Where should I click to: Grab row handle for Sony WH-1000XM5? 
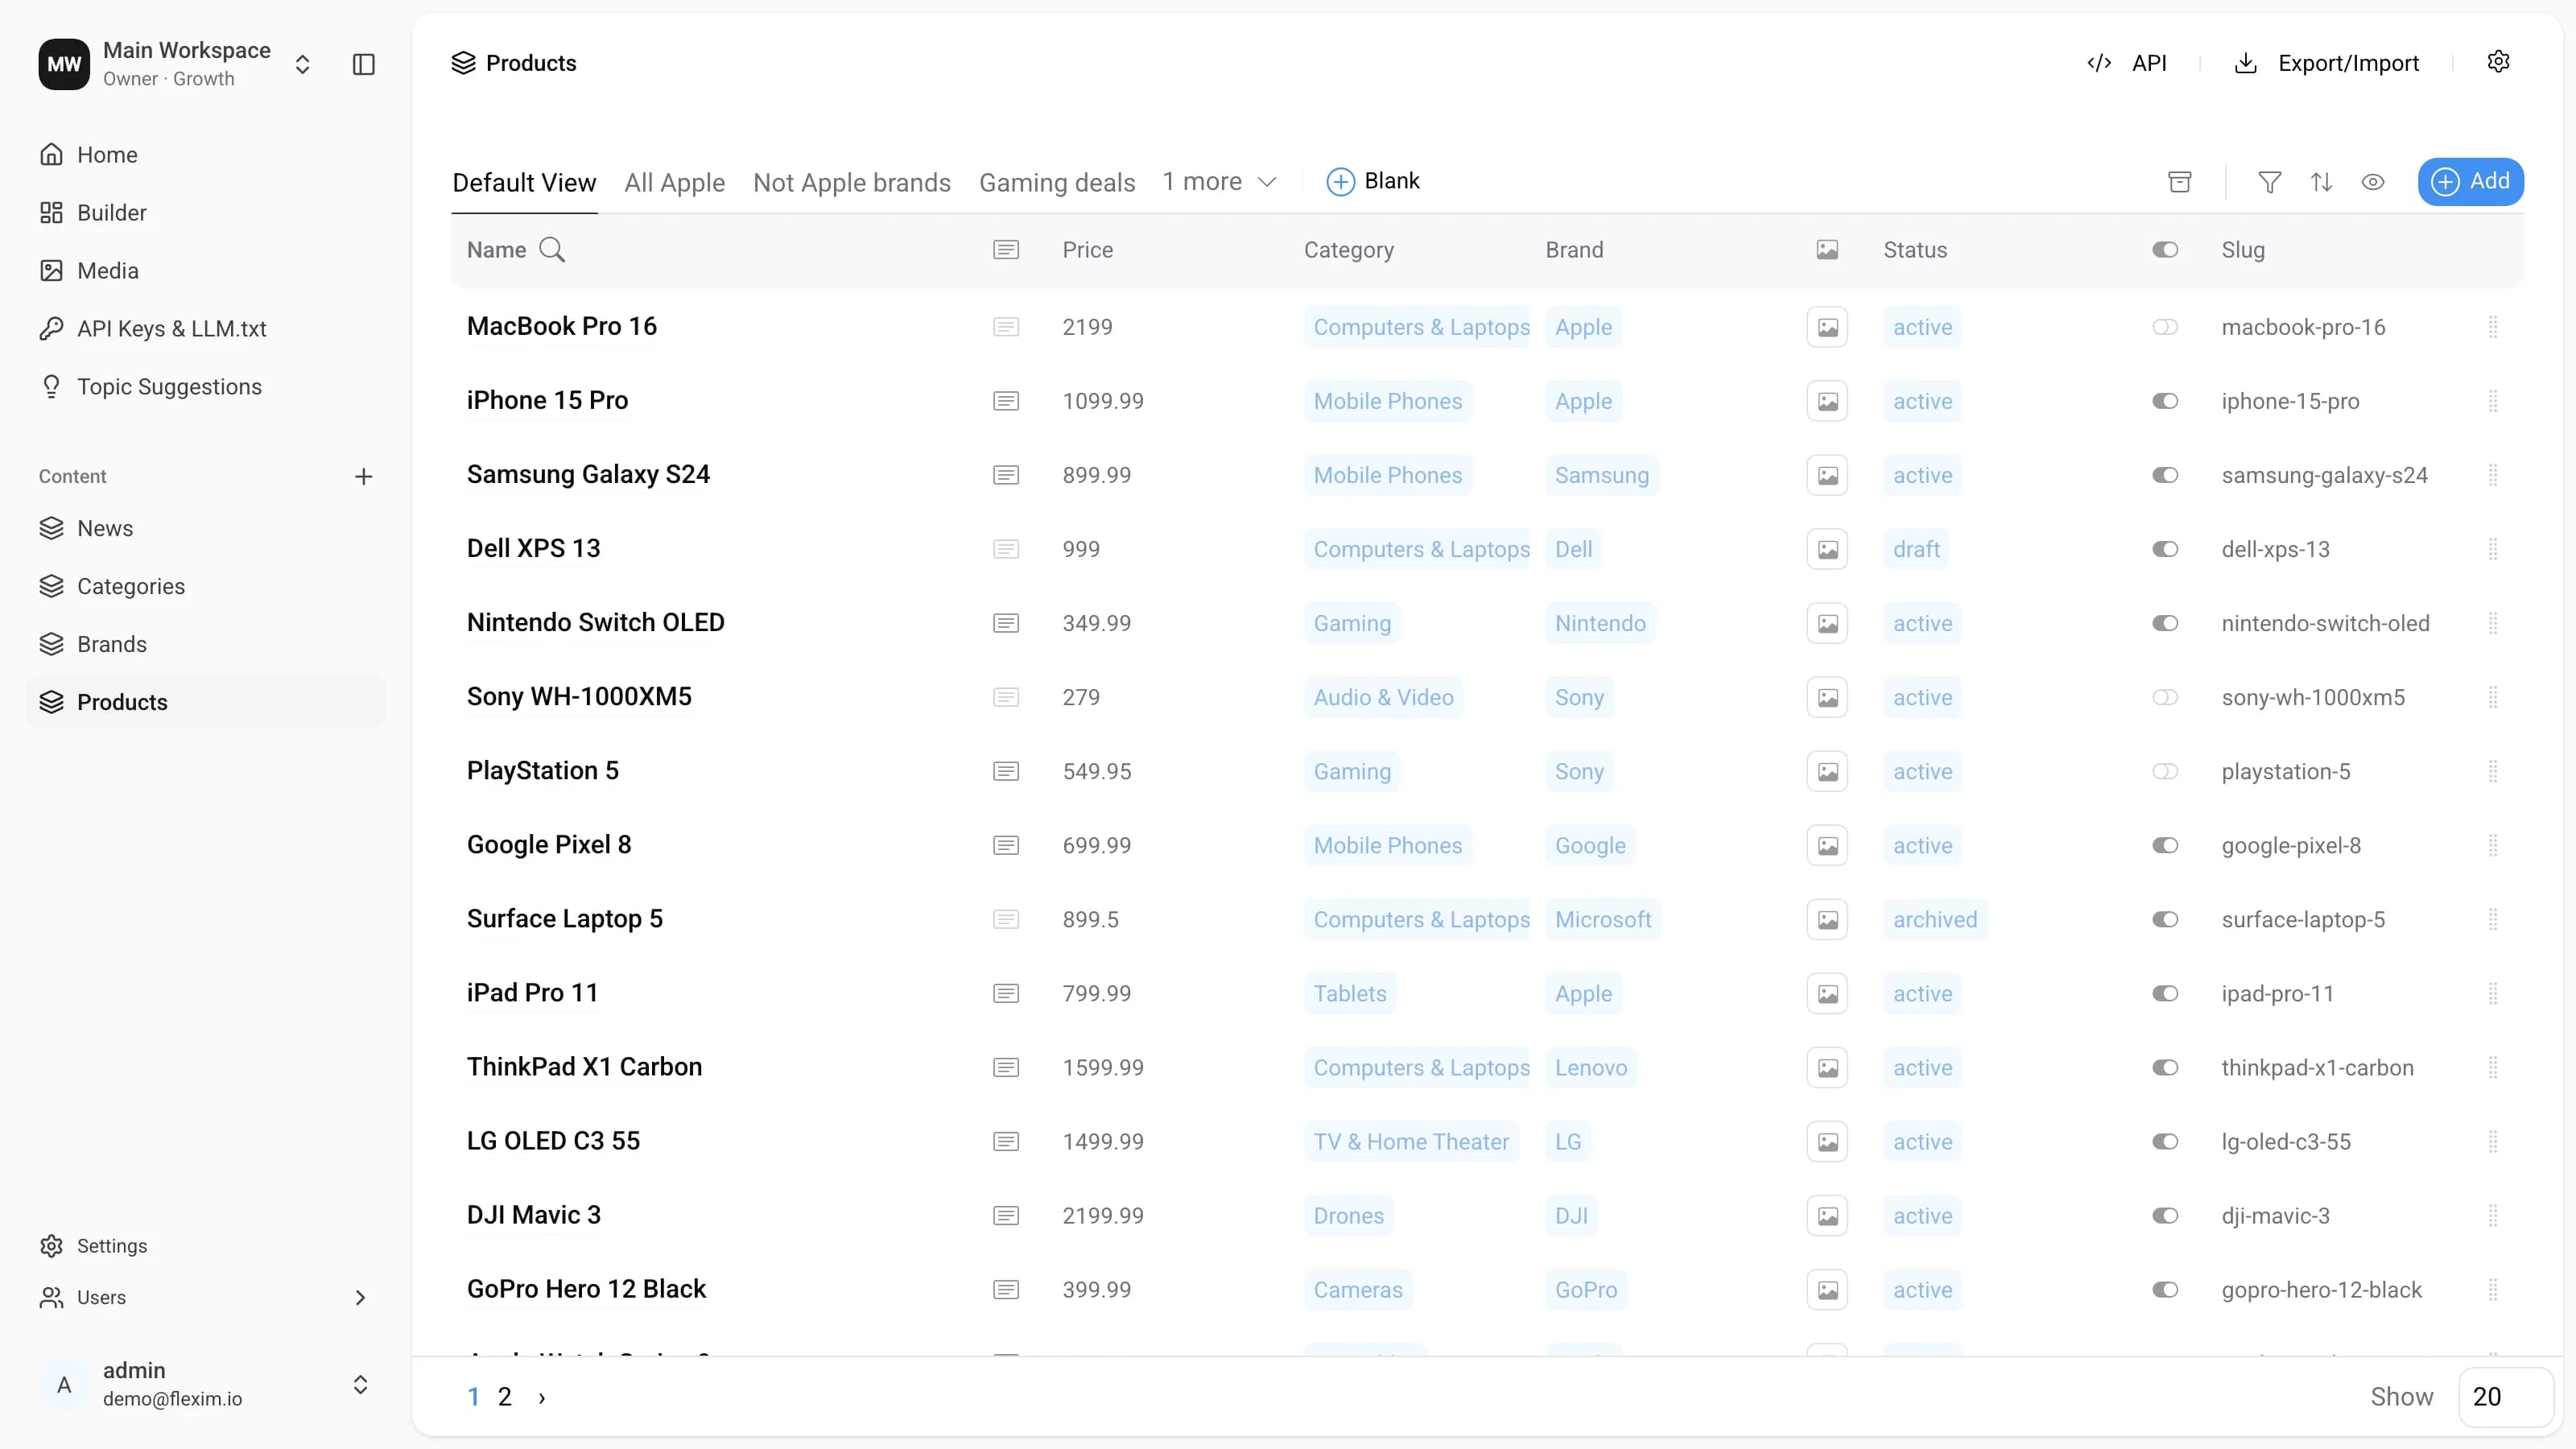tap(2493, 697)
